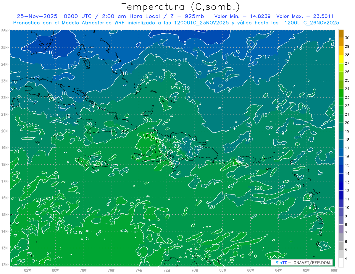Screen dimensions: 355x274
Task: Click legend value "27" on the color scale
Action: tap(347, 63)
